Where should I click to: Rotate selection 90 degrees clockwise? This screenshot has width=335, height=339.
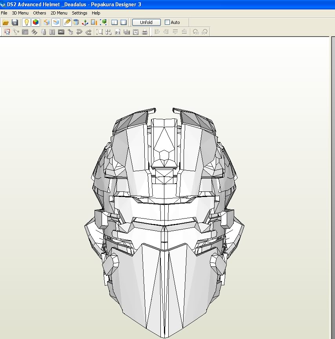[x=204, y=32]
